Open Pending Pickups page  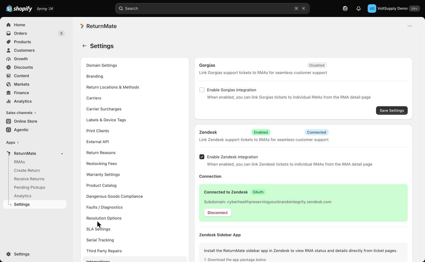tap(29, 187)
